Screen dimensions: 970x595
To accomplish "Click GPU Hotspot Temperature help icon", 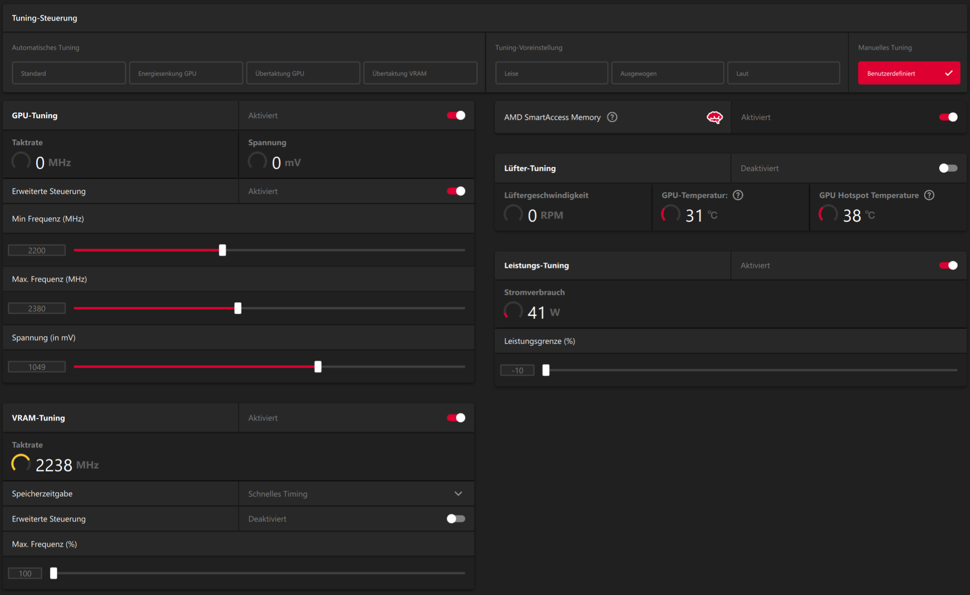I will pyautogui.click(x=929, y=195).
